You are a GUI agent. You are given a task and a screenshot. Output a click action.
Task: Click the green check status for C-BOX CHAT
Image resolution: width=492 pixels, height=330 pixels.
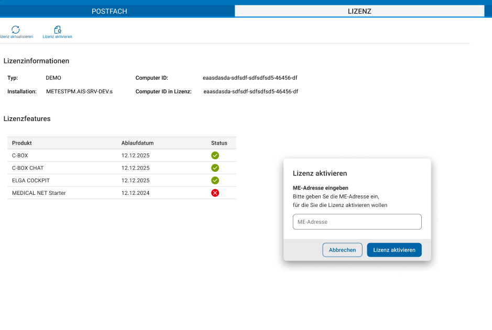pos(215,168)
